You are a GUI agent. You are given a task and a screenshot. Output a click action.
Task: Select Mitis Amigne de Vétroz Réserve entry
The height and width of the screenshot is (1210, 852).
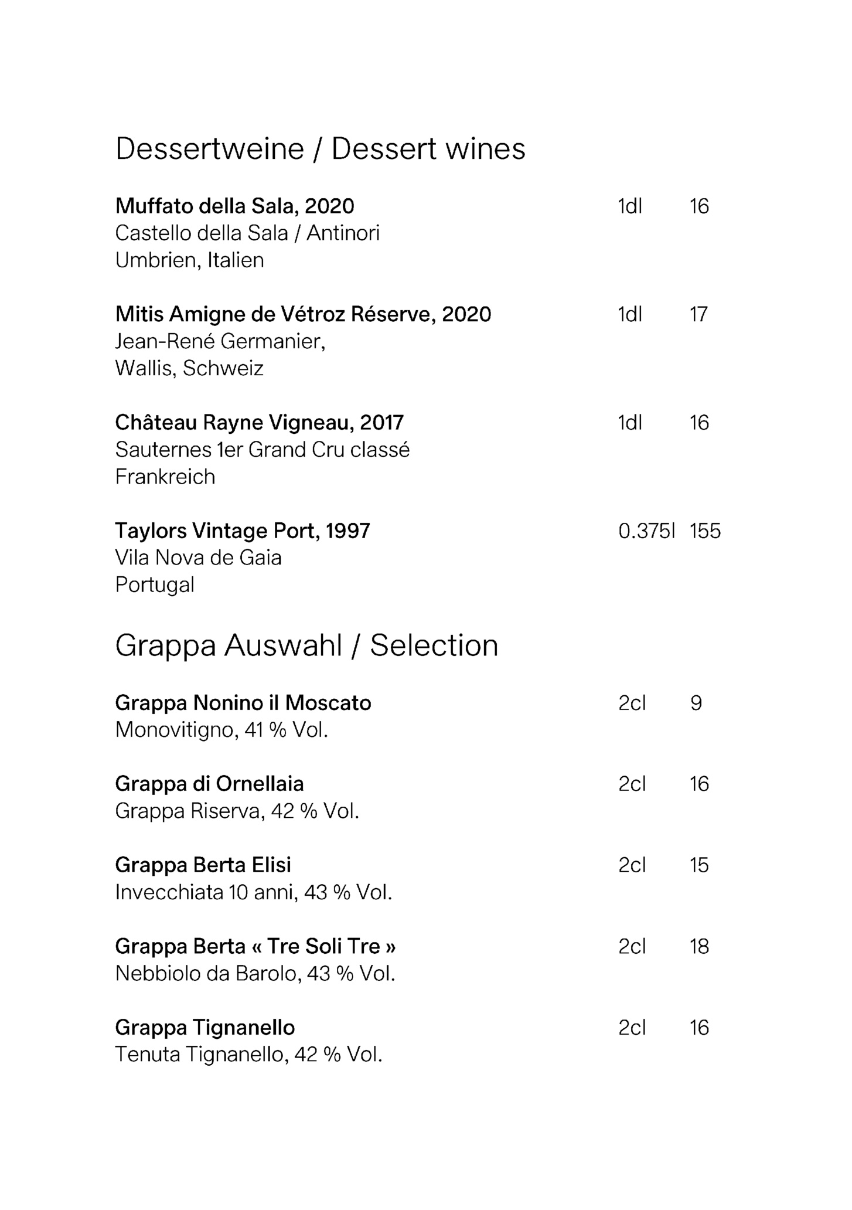point(303,315)
